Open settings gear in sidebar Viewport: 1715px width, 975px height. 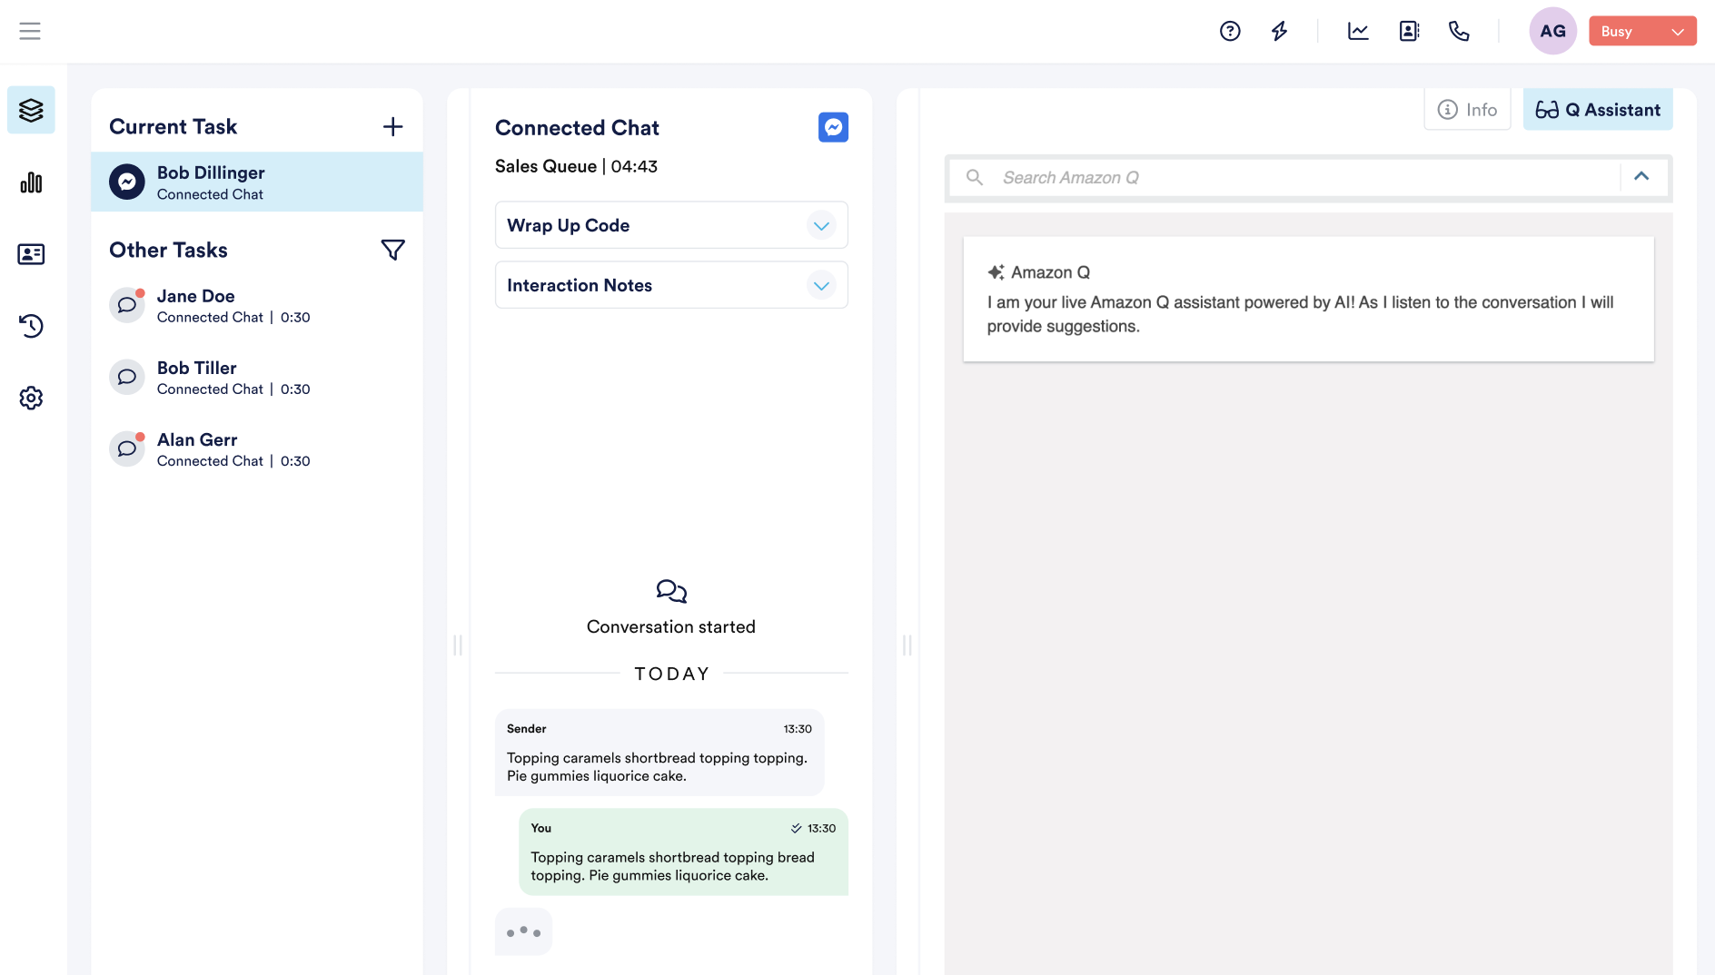31,398
